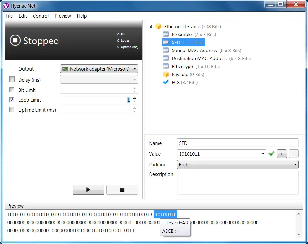The image size is (308, 244).
Task: Click the EtherType field icon
Action: pos(166,67)
